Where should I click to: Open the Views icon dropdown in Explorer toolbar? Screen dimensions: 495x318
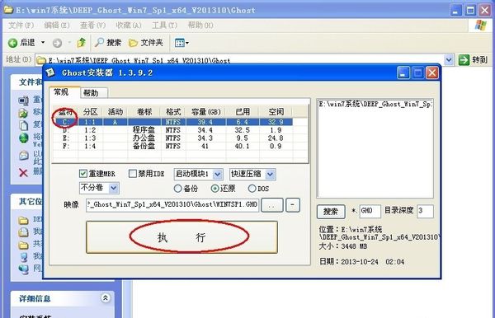181,43
